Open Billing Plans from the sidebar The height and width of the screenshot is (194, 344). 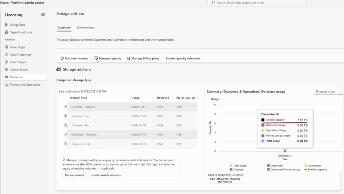click(x=17, y=25)
